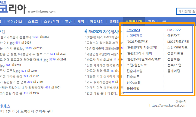Open FM post '공격수의 정수라고 느낀'
The width and height of the screenshot is (196, 117).
[x=102, y=43]
